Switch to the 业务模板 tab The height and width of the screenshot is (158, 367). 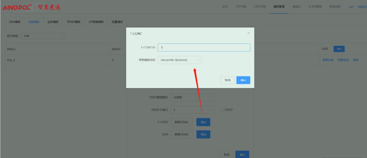click(x=53, y=22)
